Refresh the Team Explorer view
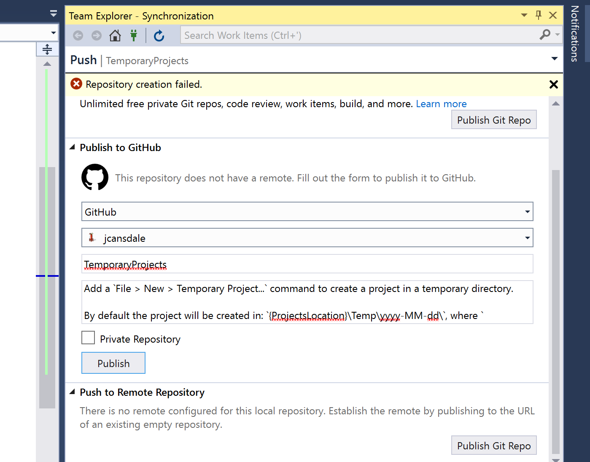Viewport: 590px width, 462px height. (159, 36)
